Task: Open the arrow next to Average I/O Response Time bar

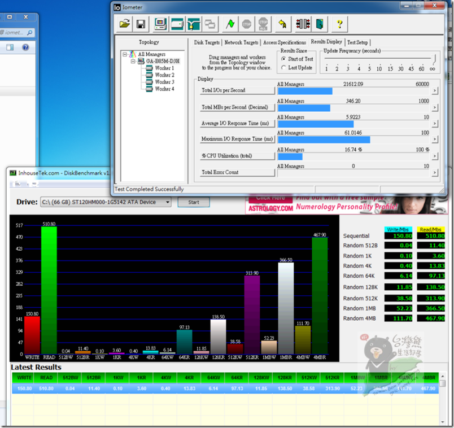Action: [x=434, y=124]
